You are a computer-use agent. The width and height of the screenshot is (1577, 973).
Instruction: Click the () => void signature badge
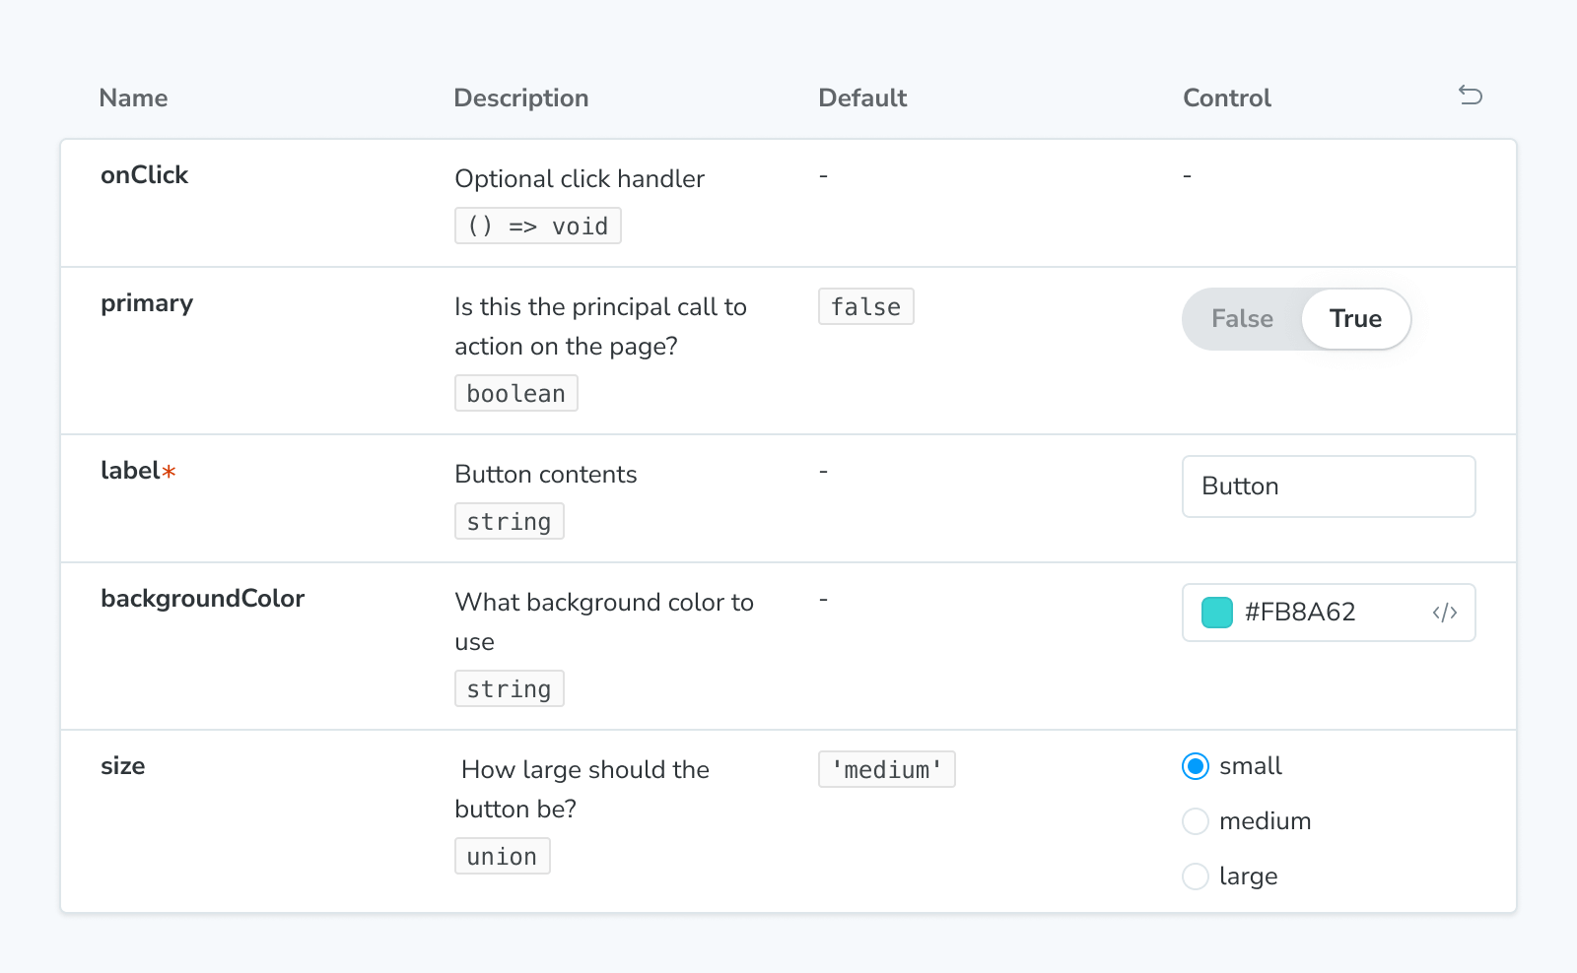click(537, 225)
